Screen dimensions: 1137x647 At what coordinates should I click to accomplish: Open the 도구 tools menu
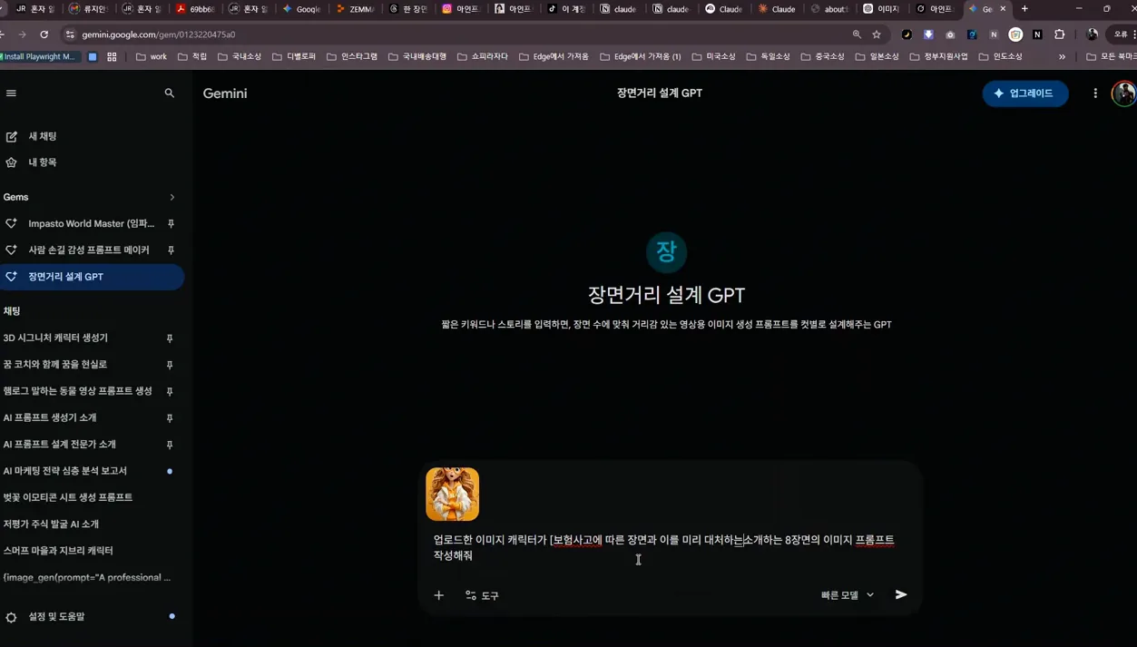(x=482, y=595)
